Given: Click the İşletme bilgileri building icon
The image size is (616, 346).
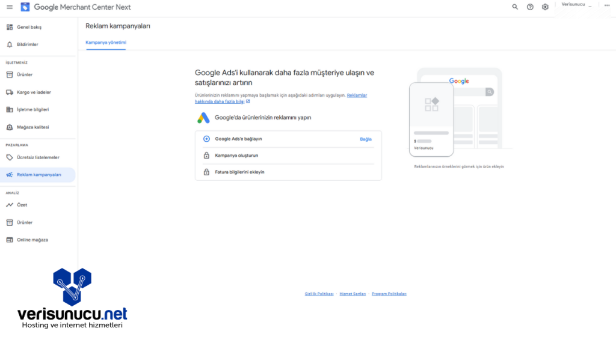Looking at the screenshot, I should coord(10,109).
